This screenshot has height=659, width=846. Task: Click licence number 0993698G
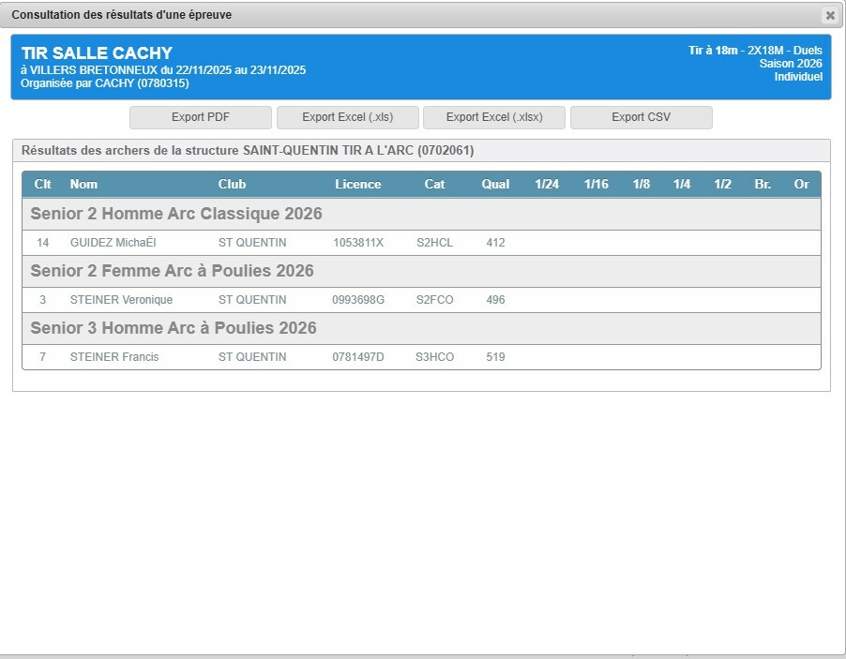point(357,300)
